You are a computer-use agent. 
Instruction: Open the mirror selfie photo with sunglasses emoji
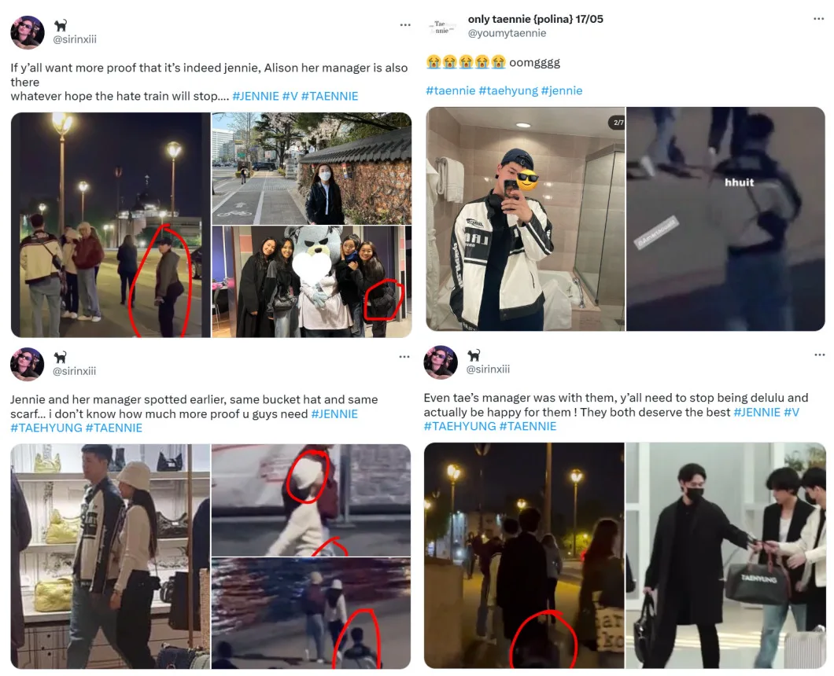(525, 219)
